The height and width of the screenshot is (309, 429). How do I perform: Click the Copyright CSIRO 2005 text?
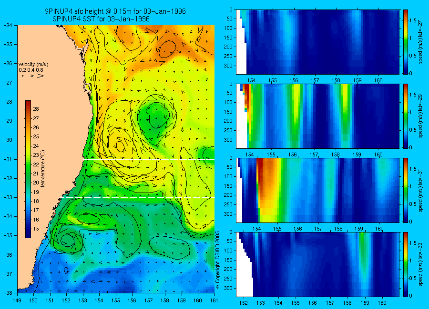(218, 260)
